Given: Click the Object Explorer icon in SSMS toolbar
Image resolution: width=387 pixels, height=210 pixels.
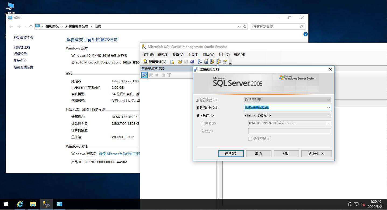Looking at the screenshot, I should (x=212, y=62).
